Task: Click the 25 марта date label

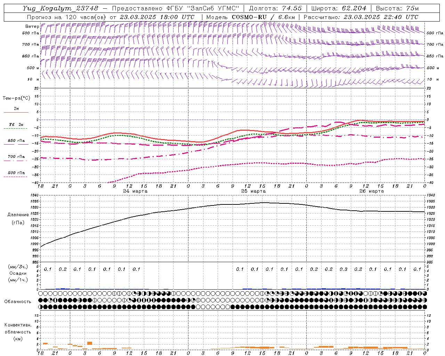Action: [253, 191]
